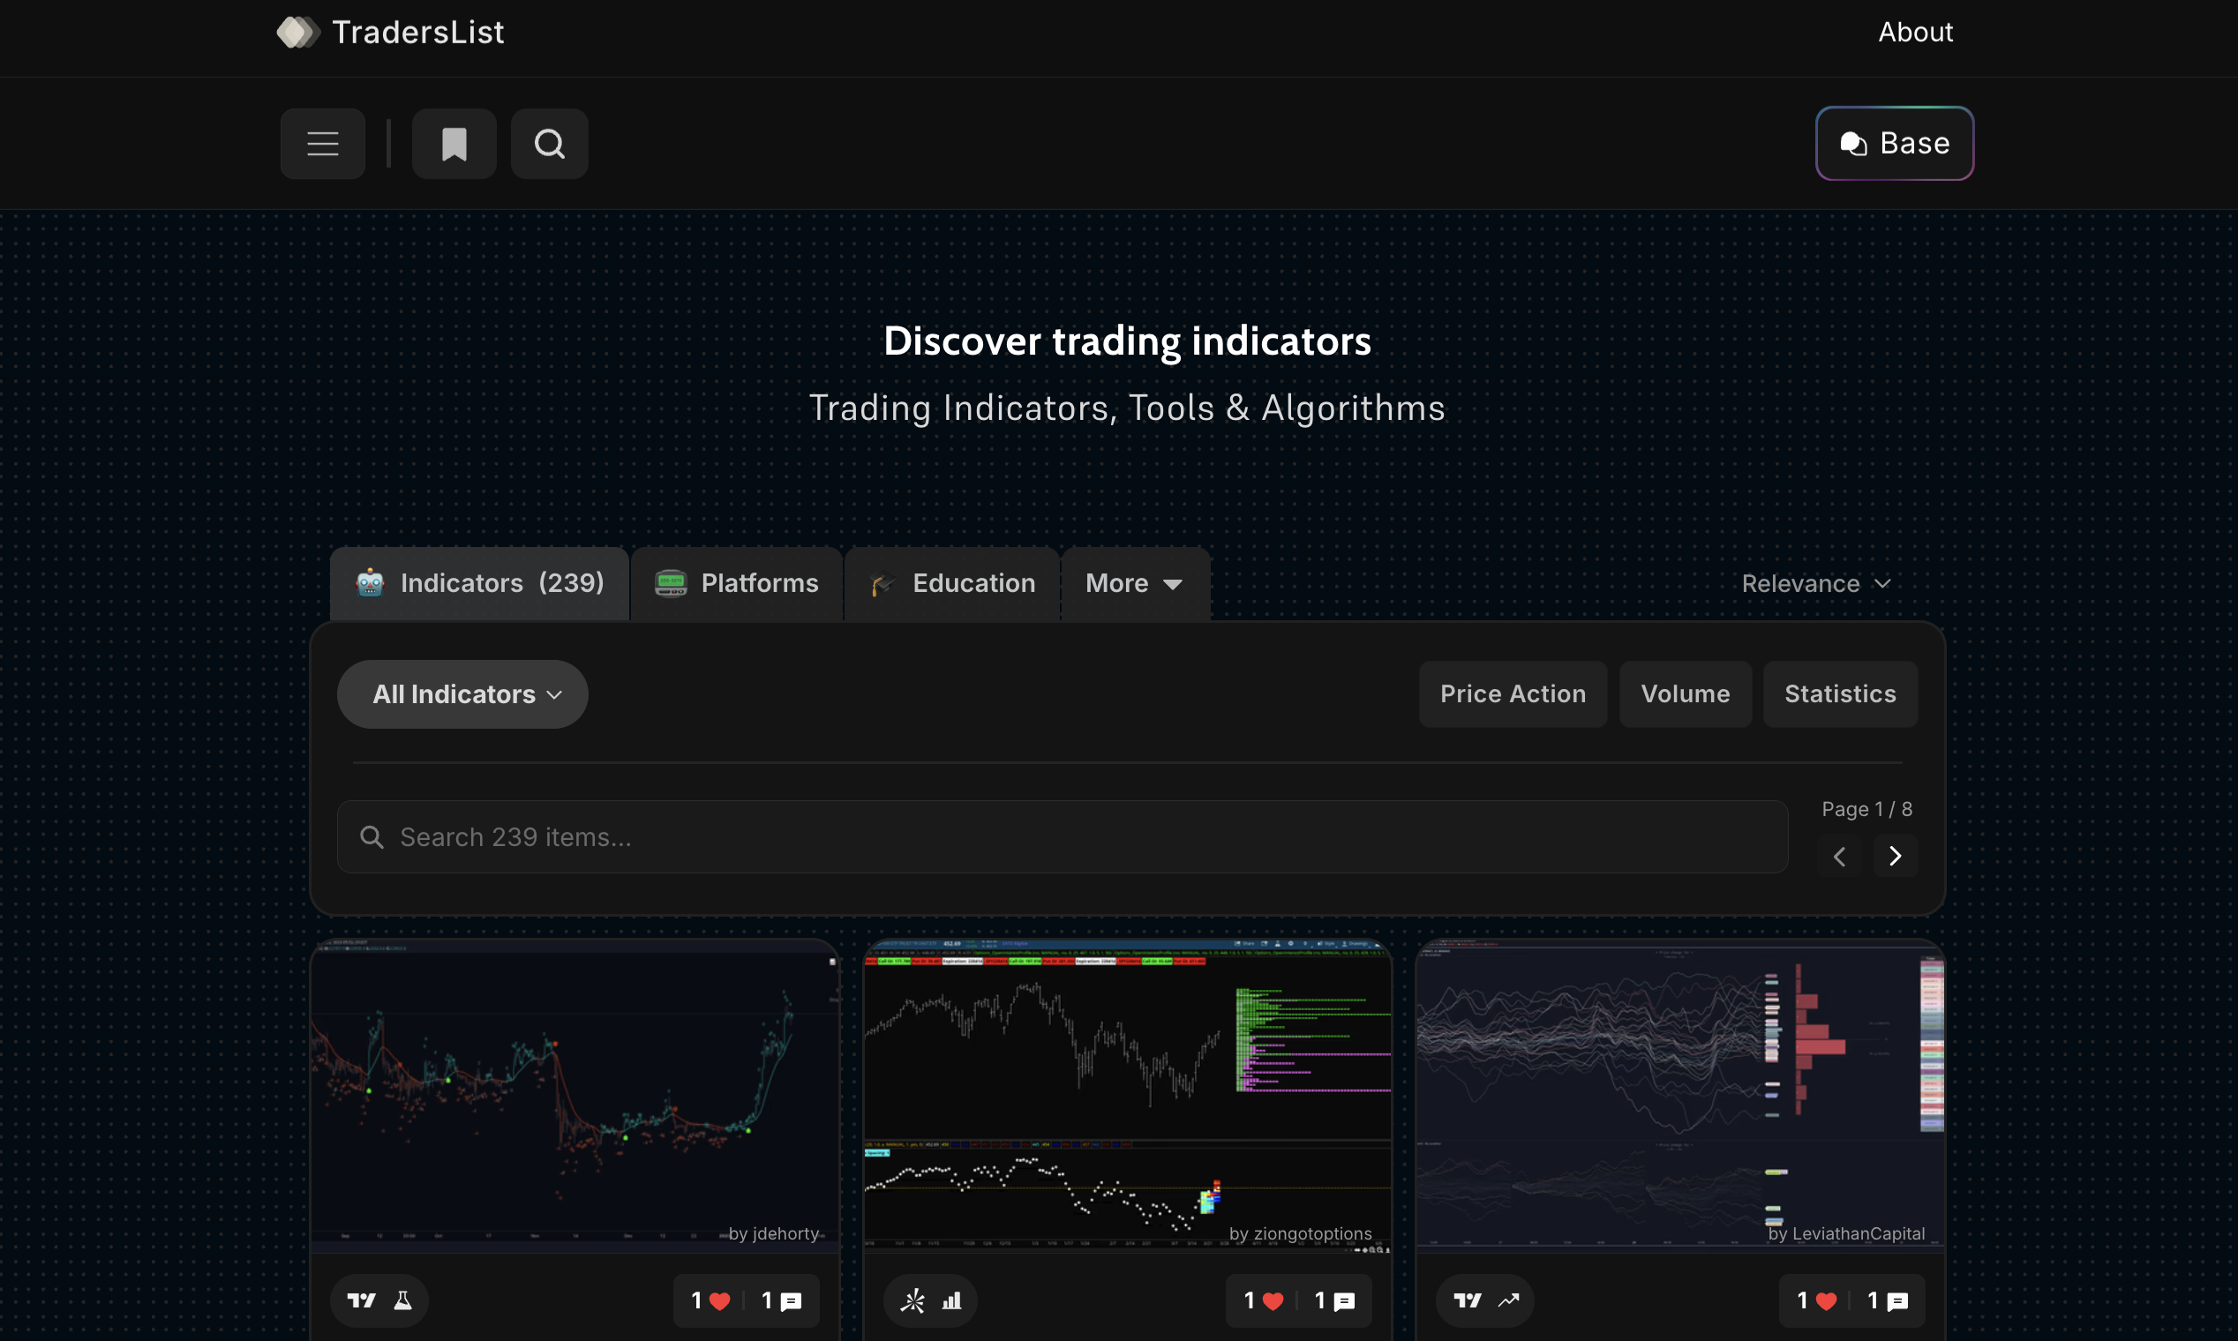Click the 'Page 1 / 8' indicator text

coord(1866,809)
